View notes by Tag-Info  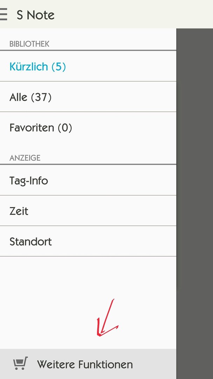pyautogui.click(x=88, y=180)
